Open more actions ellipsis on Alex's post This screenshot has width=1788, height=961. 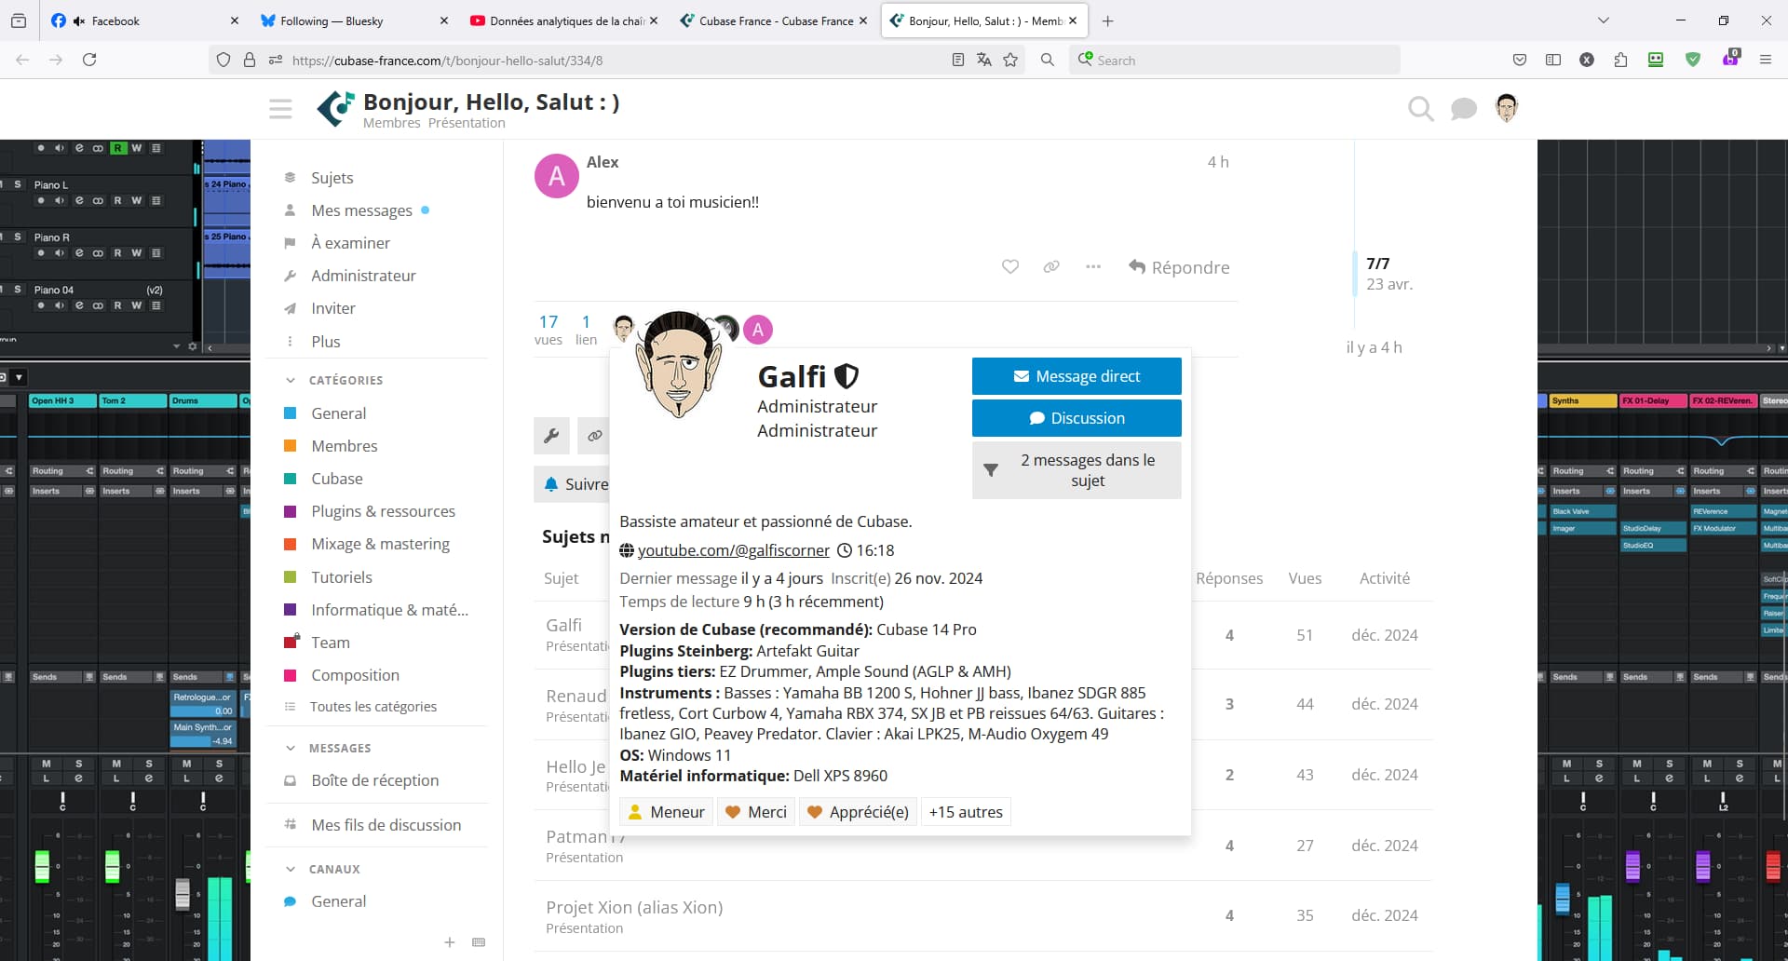[1093, 267]
